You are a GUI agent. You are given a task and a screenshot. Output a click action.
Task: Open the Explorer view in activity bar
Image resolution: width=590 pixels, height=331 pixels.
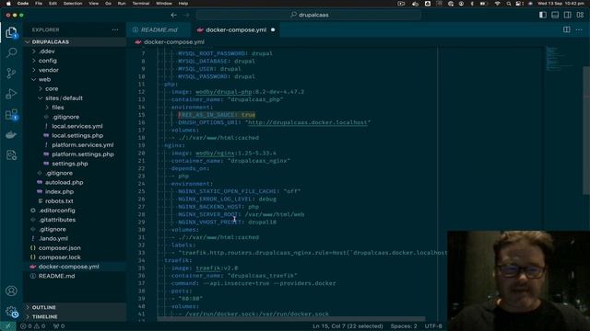pyautogui.click(x=11, y=32)
